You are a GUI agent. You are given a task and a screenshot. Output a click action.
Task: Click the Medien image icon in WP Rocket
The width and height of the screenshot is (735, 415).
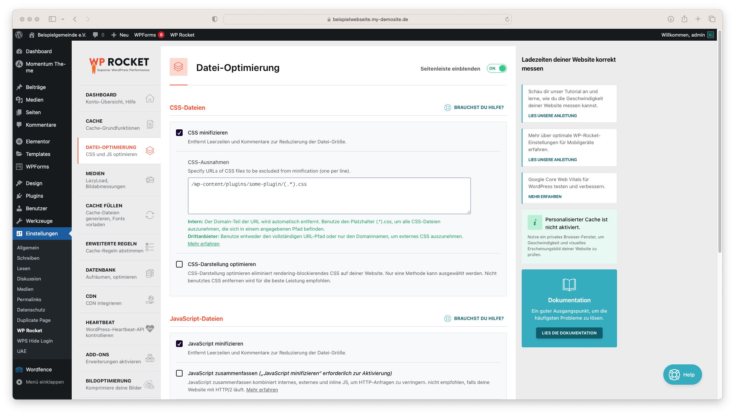pyautogui.click(x=150, y=180)
